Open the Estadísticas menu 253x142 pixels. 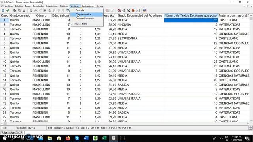click(52, 6)
